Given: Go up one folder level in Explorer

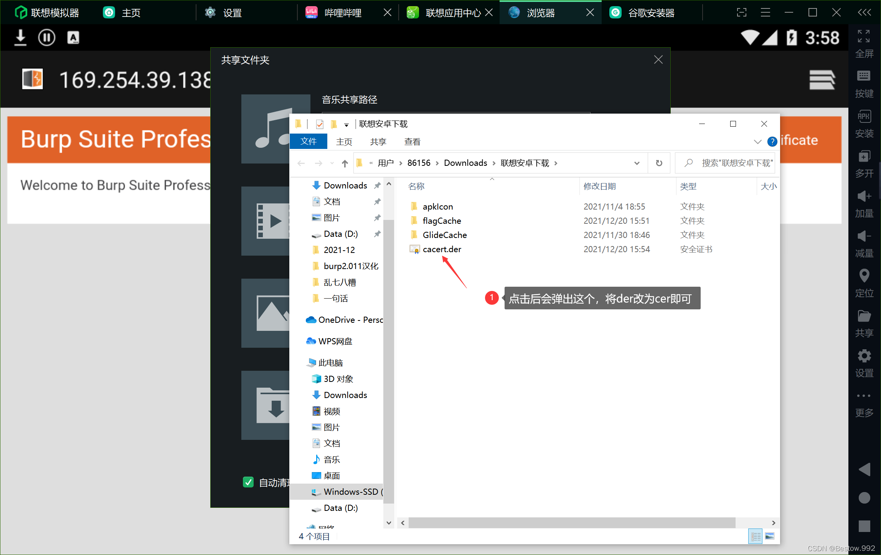Looking at the screenshot, I should coord(345,164).
